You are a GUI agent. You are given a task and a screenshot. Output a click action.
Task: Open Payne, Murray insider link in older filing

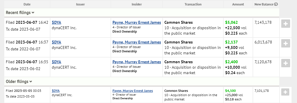[x=133, y=91]
